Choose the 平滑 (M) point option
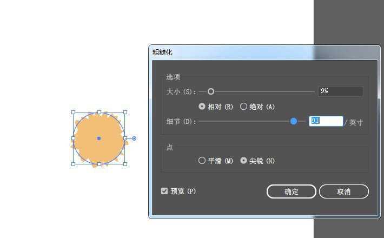 click(x=202, y=161)
